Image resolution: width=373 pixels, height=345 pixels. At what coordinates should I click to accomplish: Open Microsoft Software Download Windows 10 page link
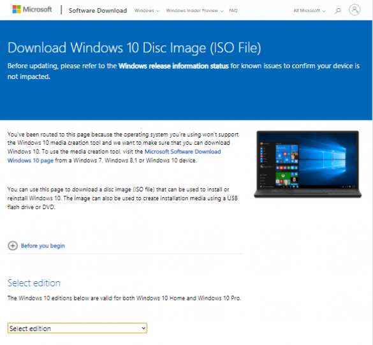[x=114, y=156]
